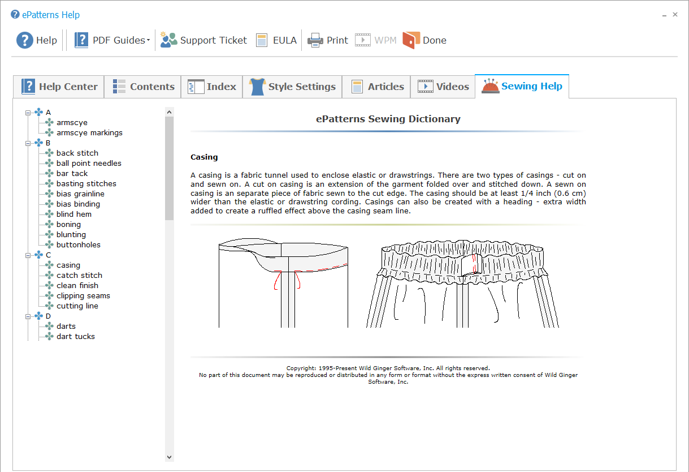Collapse the C tree group

pos(28,255)
